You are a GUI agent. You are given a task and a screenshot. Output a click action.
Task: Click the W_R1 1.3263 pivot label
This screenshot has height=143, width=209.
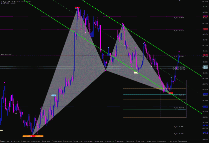tap(179, 56)
